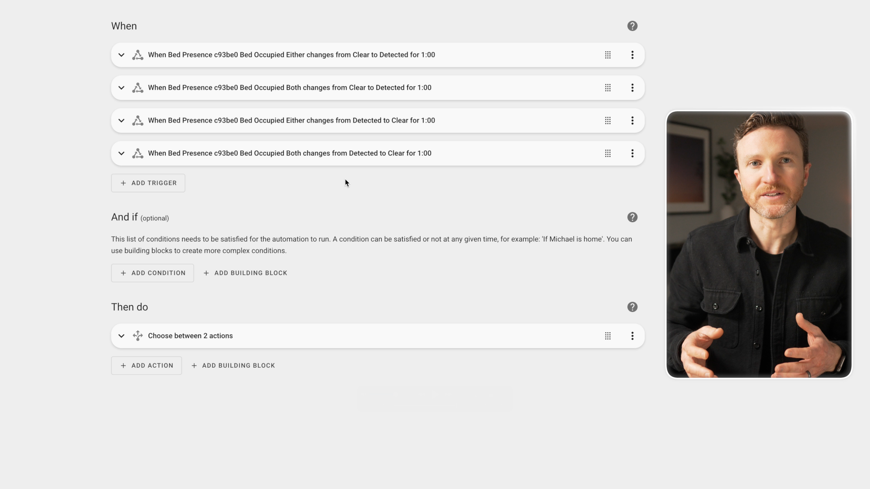Grab drag handle of Both Clear to Detected trigger
This screenshot has height=489, width=870.
pyautogui.click(x=608, y=88)
